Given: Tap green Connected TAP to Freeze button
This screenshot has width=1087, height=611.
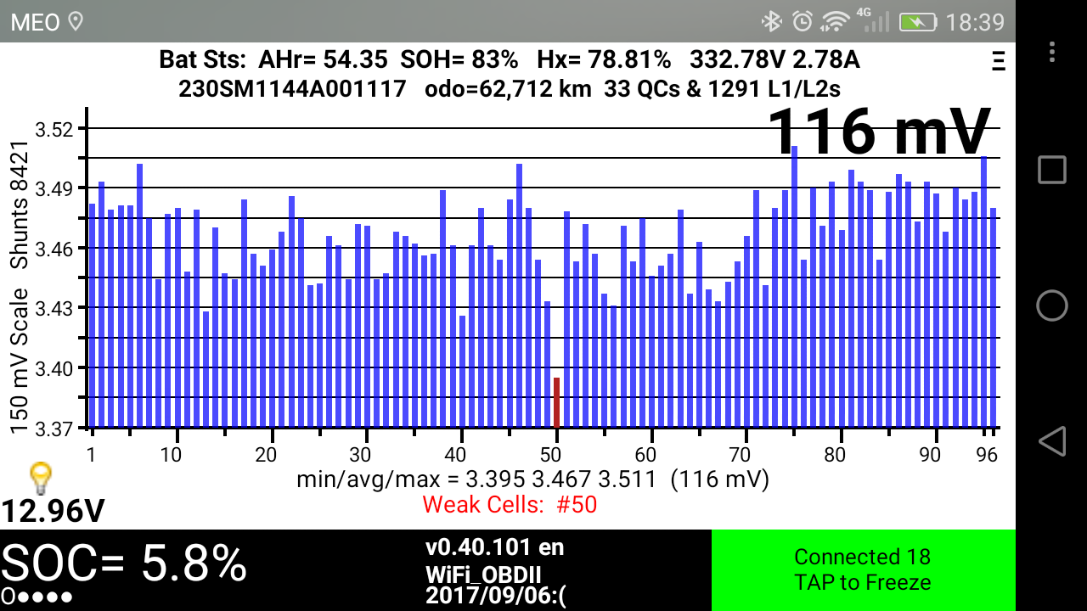Looking at the screenshot, I should click(x=863, y=569).
